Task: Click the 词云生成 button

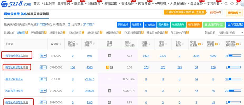Action: tap(123, 25)
